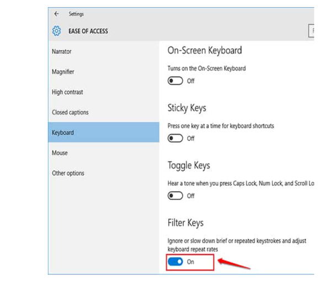Click the On-Screen Keyboard heading
Screen dimensions: 331x281
[204, 51]
